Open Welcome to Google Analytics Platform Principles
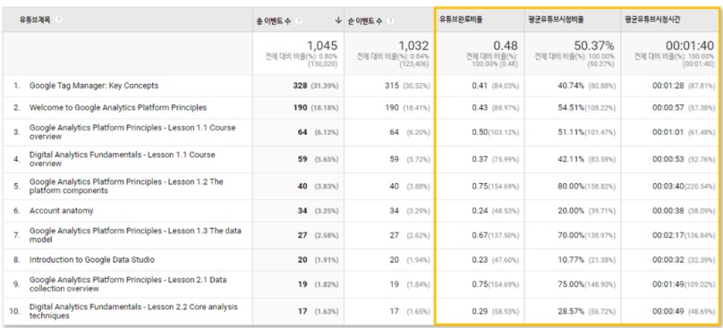Image resolution: width=723 pixels, height=328 pixels. click(x=118, y=107)
